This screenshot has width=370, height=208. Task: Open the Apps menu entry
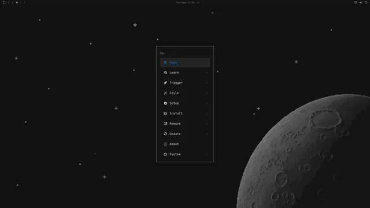tap(185, 62)
